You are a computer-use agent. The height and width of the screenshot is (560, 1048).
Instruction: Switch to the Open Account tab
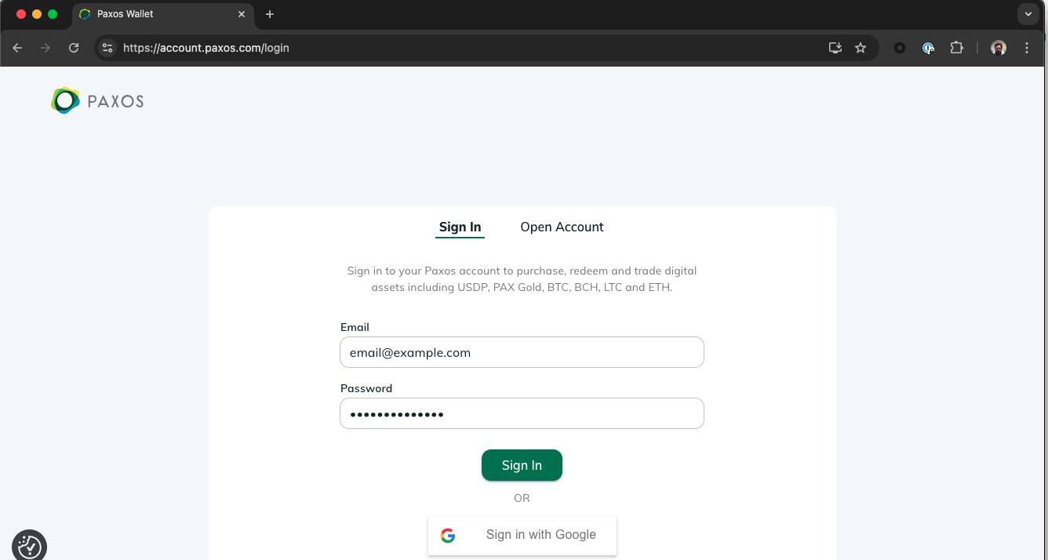[562, 227]
